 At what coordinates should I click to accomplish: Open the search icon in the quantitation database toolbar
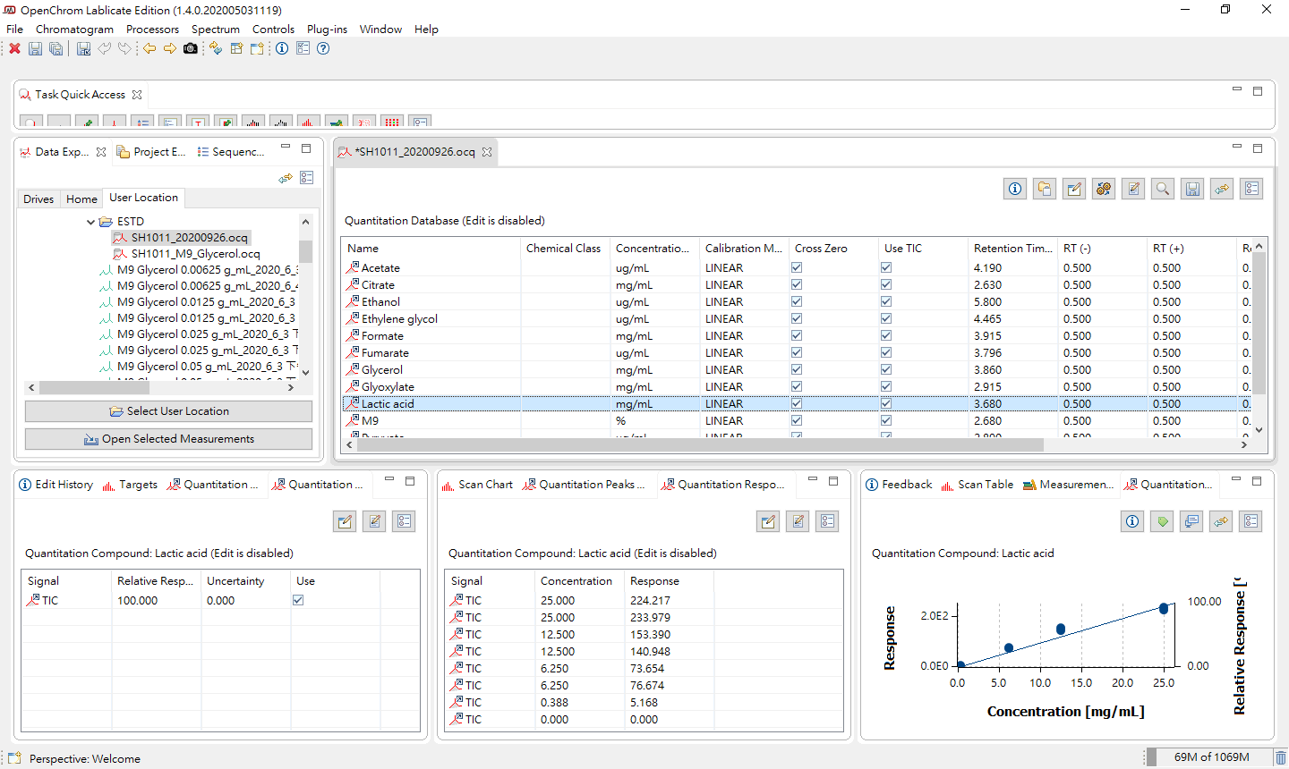tap(1162, 189)
